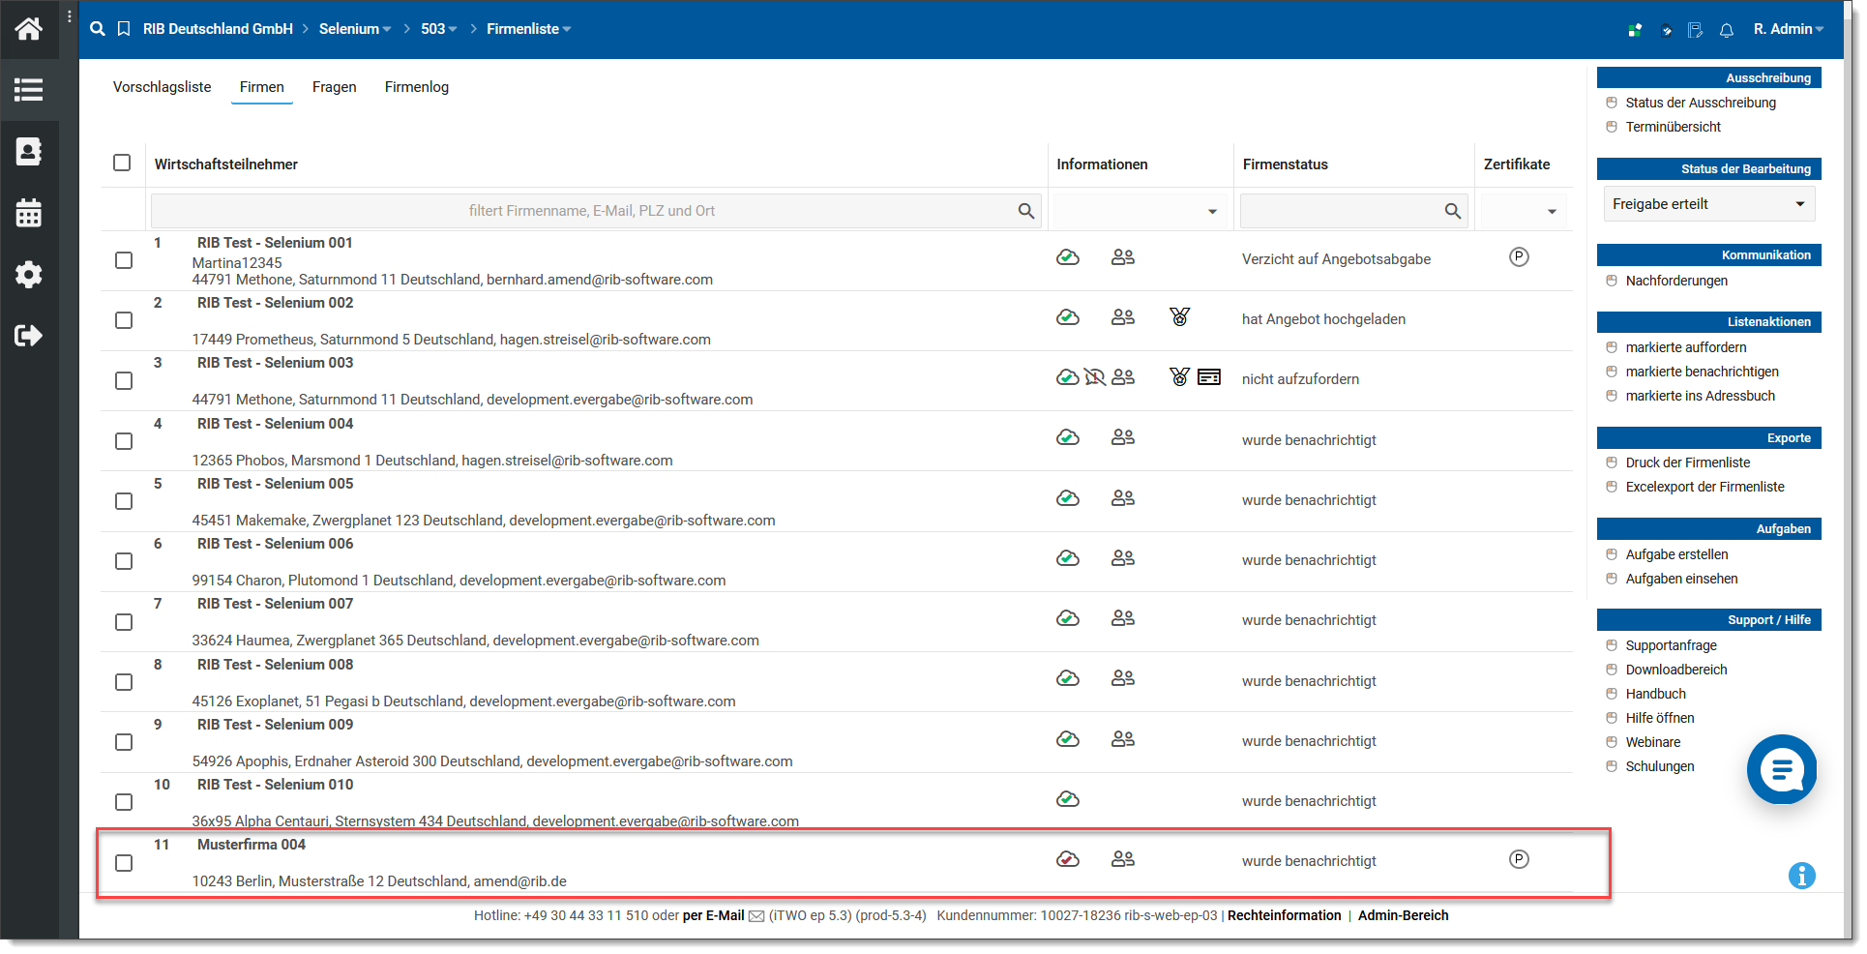Open Status der Ausschreibung
The image size is (1867, 954).
click(1701, 103)
